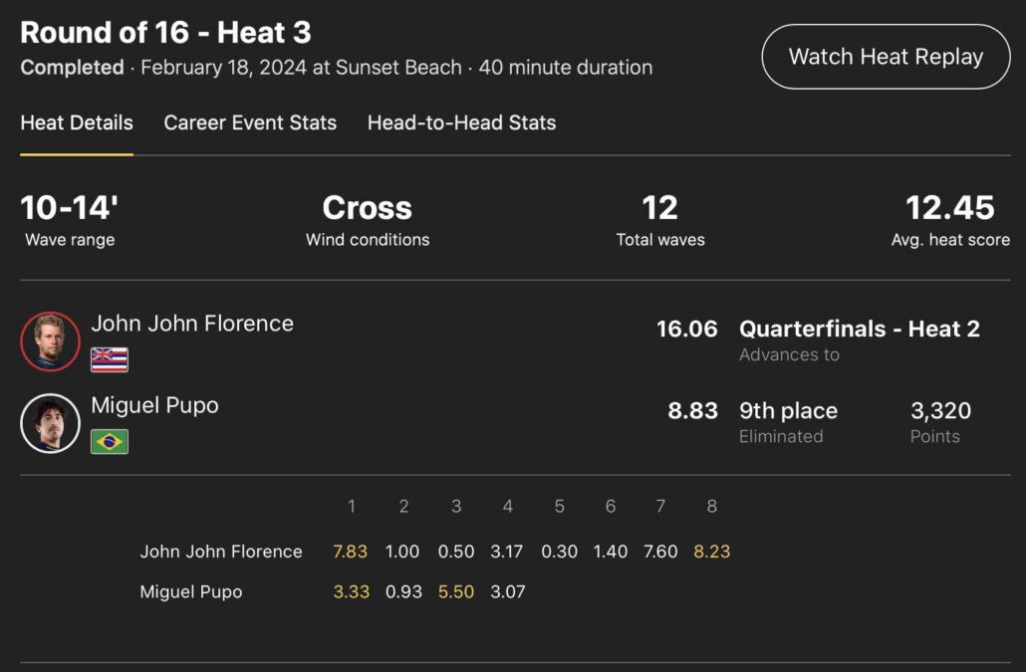Switch to Career Event Stats tab
This screenshot has height=672, width=1026.
point(250,123)
